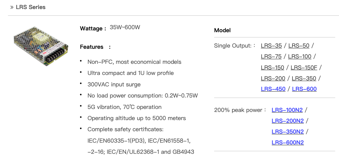Go to the LRS-75 model page

(x=271, y=57)
